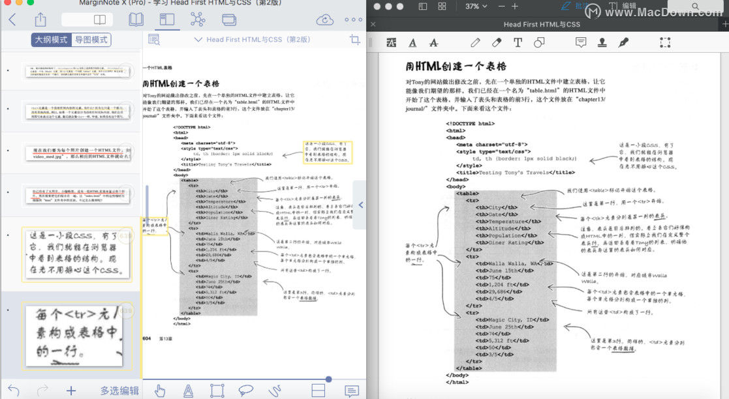Select the eraser tool in PDF editor
This screenshot has width=729, height=399.
pos(497,43)
